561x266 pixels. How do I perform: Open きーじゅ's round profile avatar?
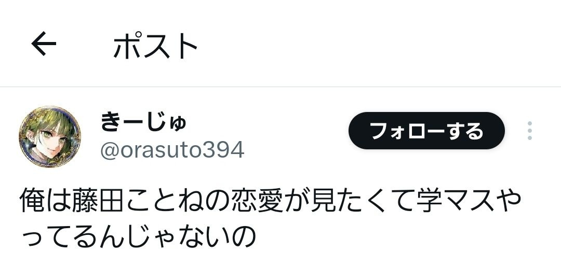click(x=50, y=137)
